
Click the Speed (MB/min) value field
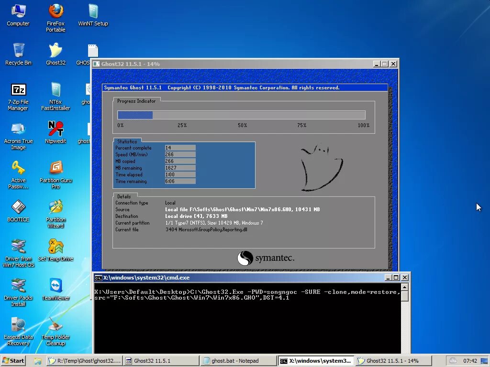click(x=180, y=154)
